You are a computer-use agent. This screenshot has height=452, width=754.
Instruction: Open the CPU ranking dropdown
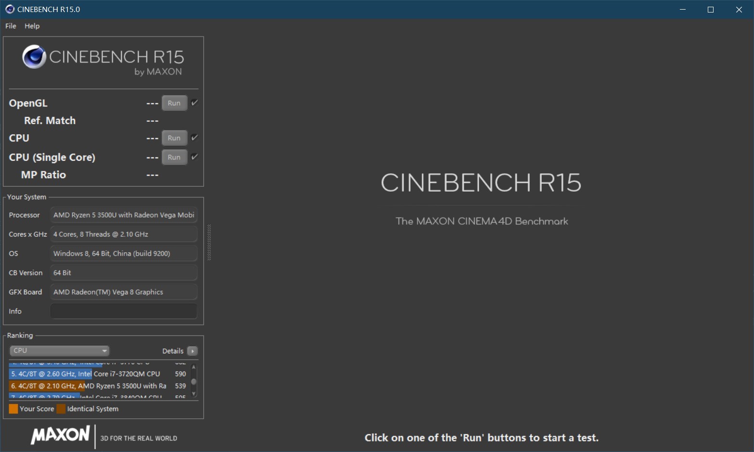(59, 350)
